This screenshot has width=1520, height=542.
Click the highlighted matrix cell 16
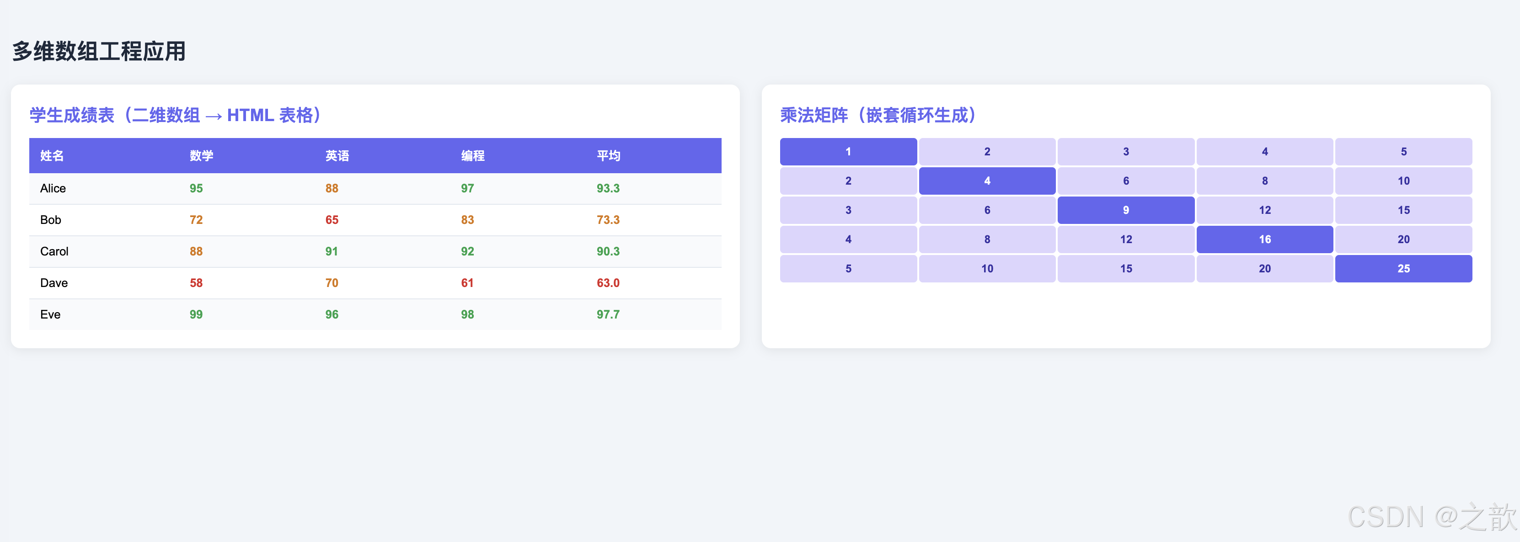(1265, 239)
